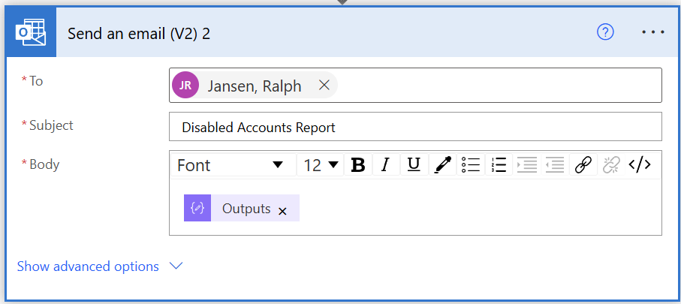
Task: Insert a bulleted list
Action: point(471,165)
